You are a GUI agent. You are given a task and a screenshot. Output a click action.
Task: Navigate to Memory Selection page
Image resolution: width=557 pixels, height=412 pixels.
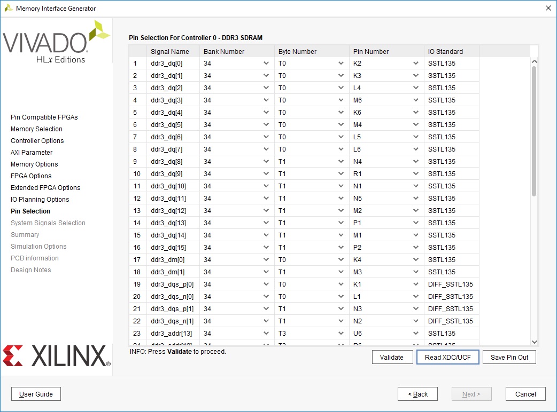click(36, 129)
